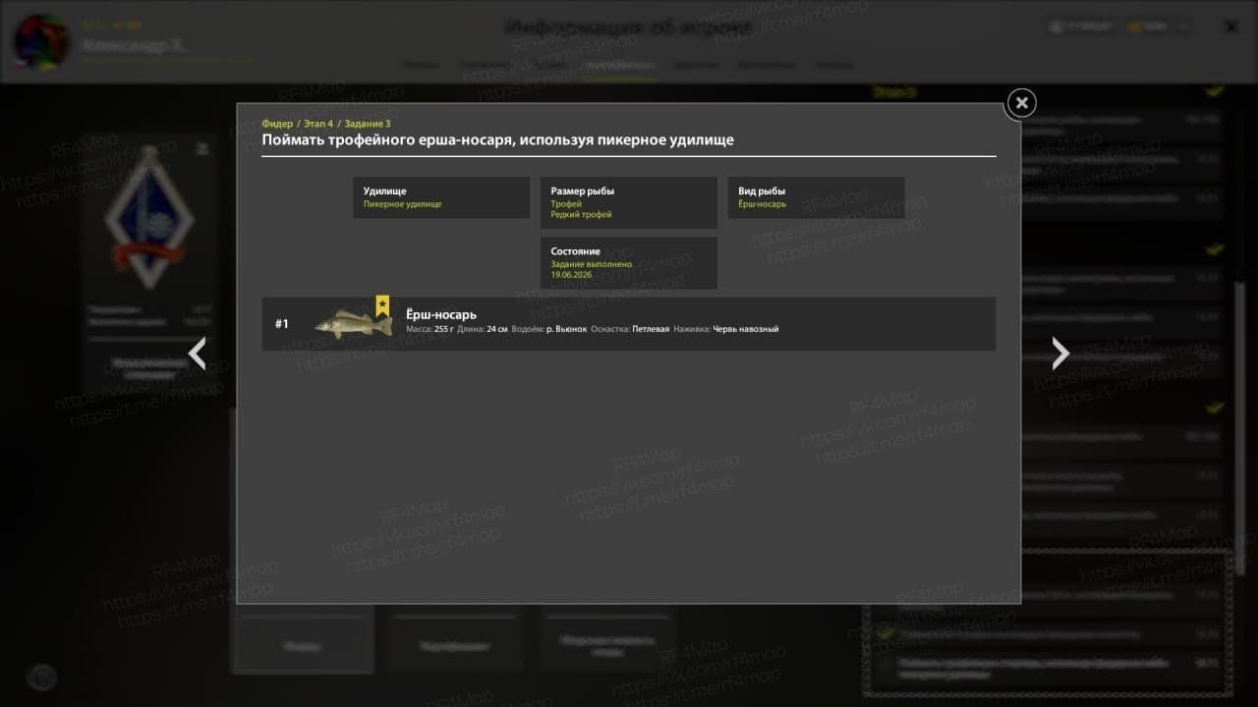Image resolution: width=1258 pixels, height=707 pixels.
Task: Click the diamond feeder badge in background
Action: pyautogui.click(x=147, y=218)
